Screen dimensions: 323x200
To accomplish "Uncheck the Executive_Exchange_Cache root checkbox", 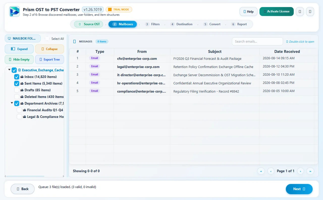I will [14, 70].
